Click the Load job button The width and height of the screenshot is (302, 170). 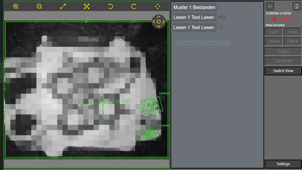coord(274,32)
